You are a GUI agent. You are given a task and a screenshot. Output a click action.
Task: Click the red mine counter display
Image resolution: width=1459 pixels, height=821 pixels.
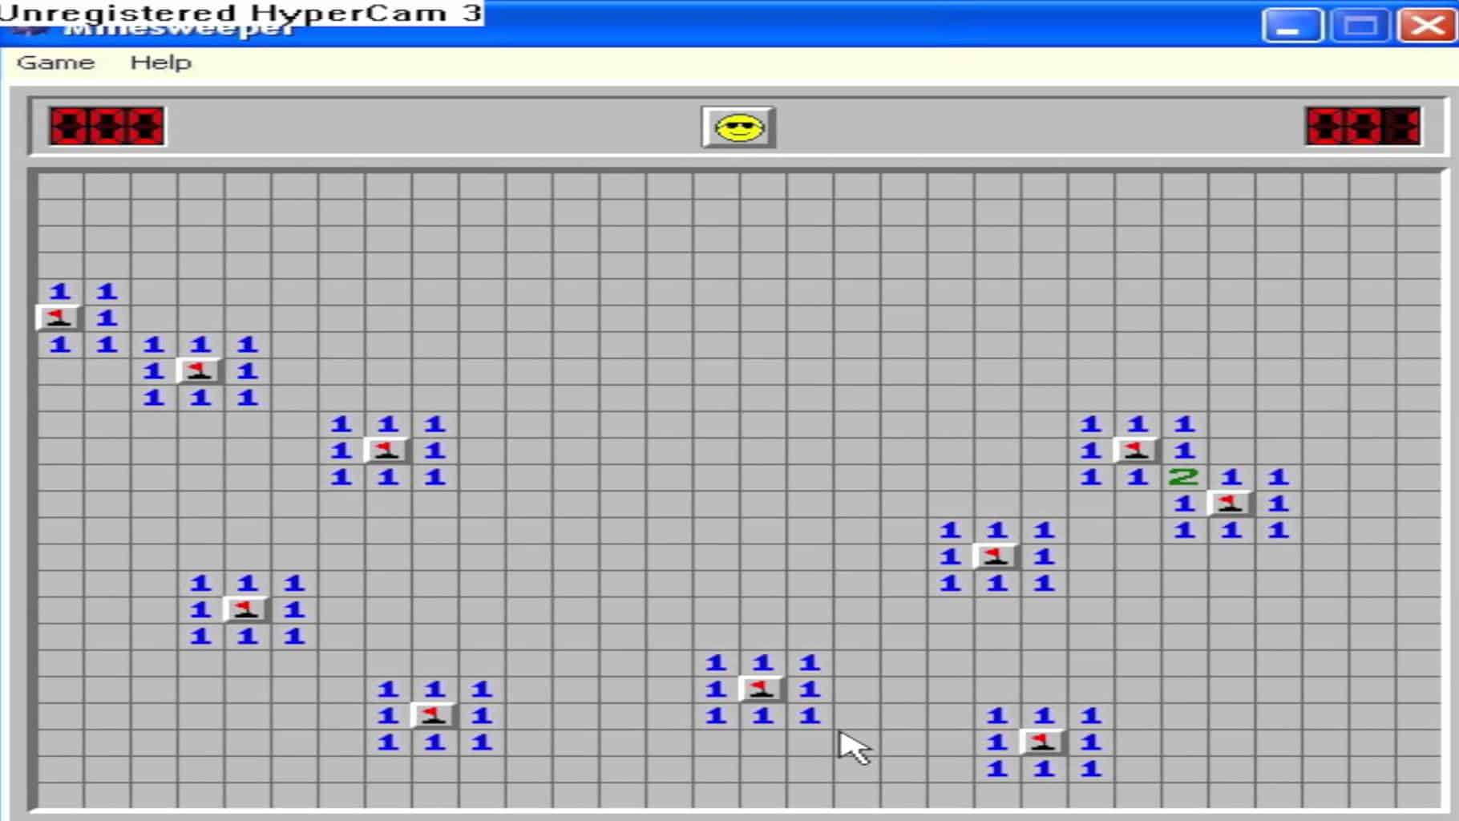pos(107,127)
